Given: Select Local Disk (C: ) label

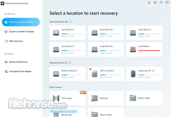Looking at the screenshot, I should [68, 30].
